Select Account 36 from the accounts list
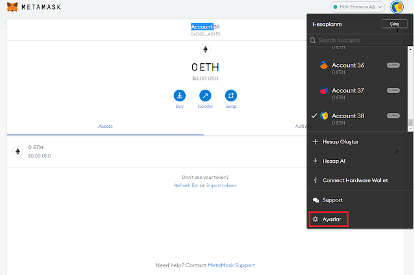The image size is (414, 275). 347,65
